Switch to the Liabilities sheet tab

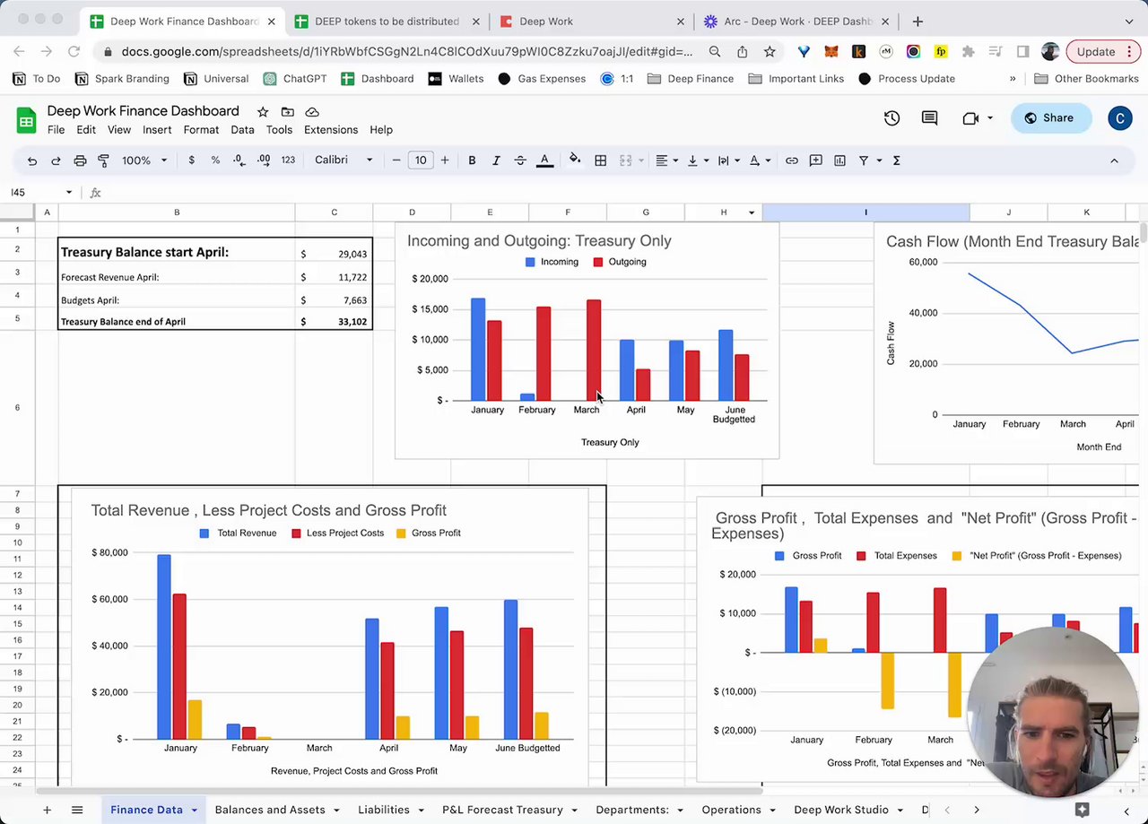[x=384, y=810]
